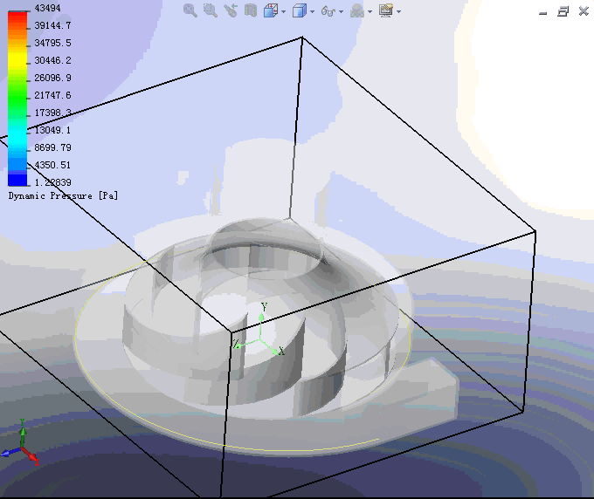Click the Previous View icon
Viewport: 594px width, 499px height.
[231, 10]
